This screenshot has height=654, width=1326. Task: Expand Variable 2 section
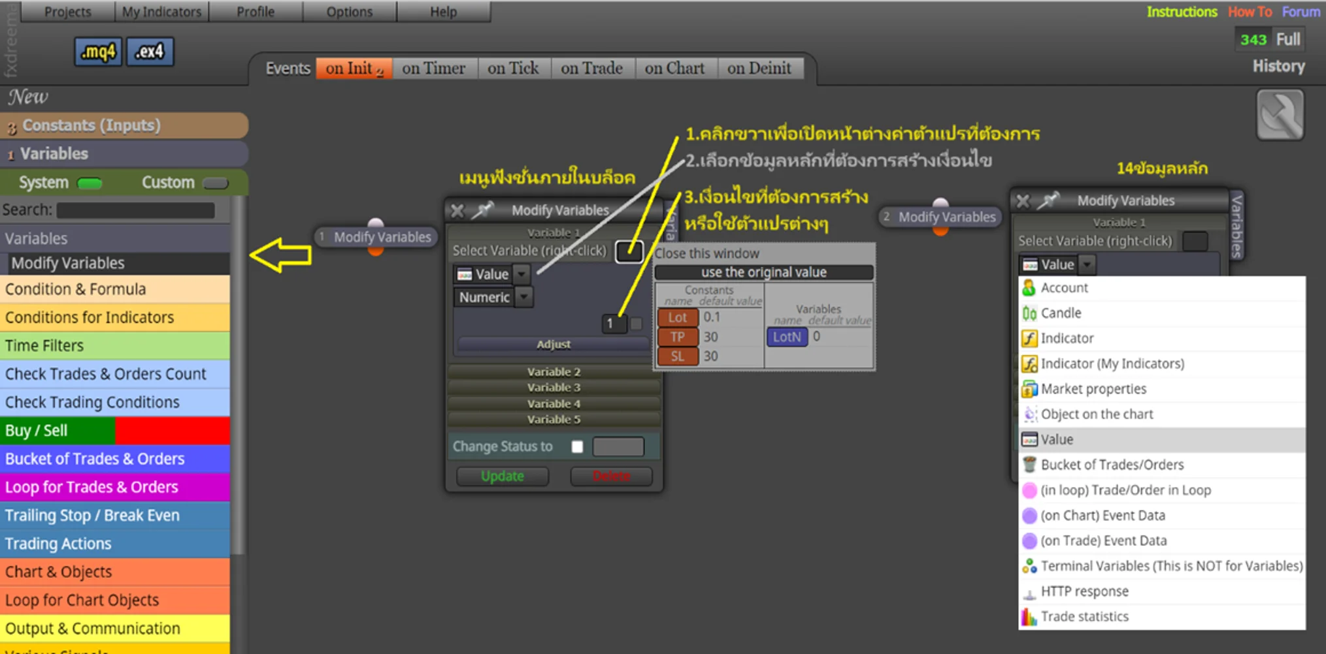(554, 371)
